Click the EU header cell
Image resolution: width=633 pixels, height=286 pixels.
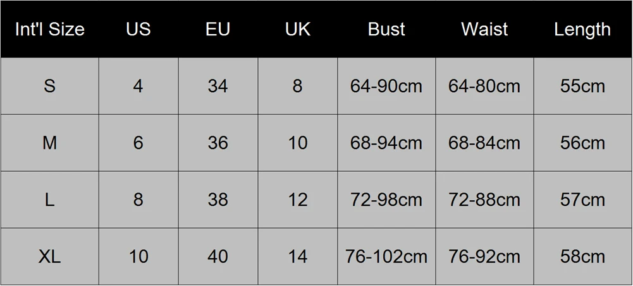coord(218,29)
